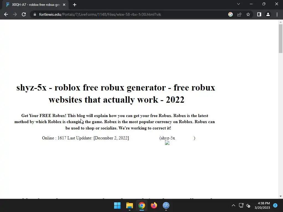Image resolution: width=283 pixels, height=212 pixels.
Task: Click the muted volume tray icon
Action: point(248,205)
